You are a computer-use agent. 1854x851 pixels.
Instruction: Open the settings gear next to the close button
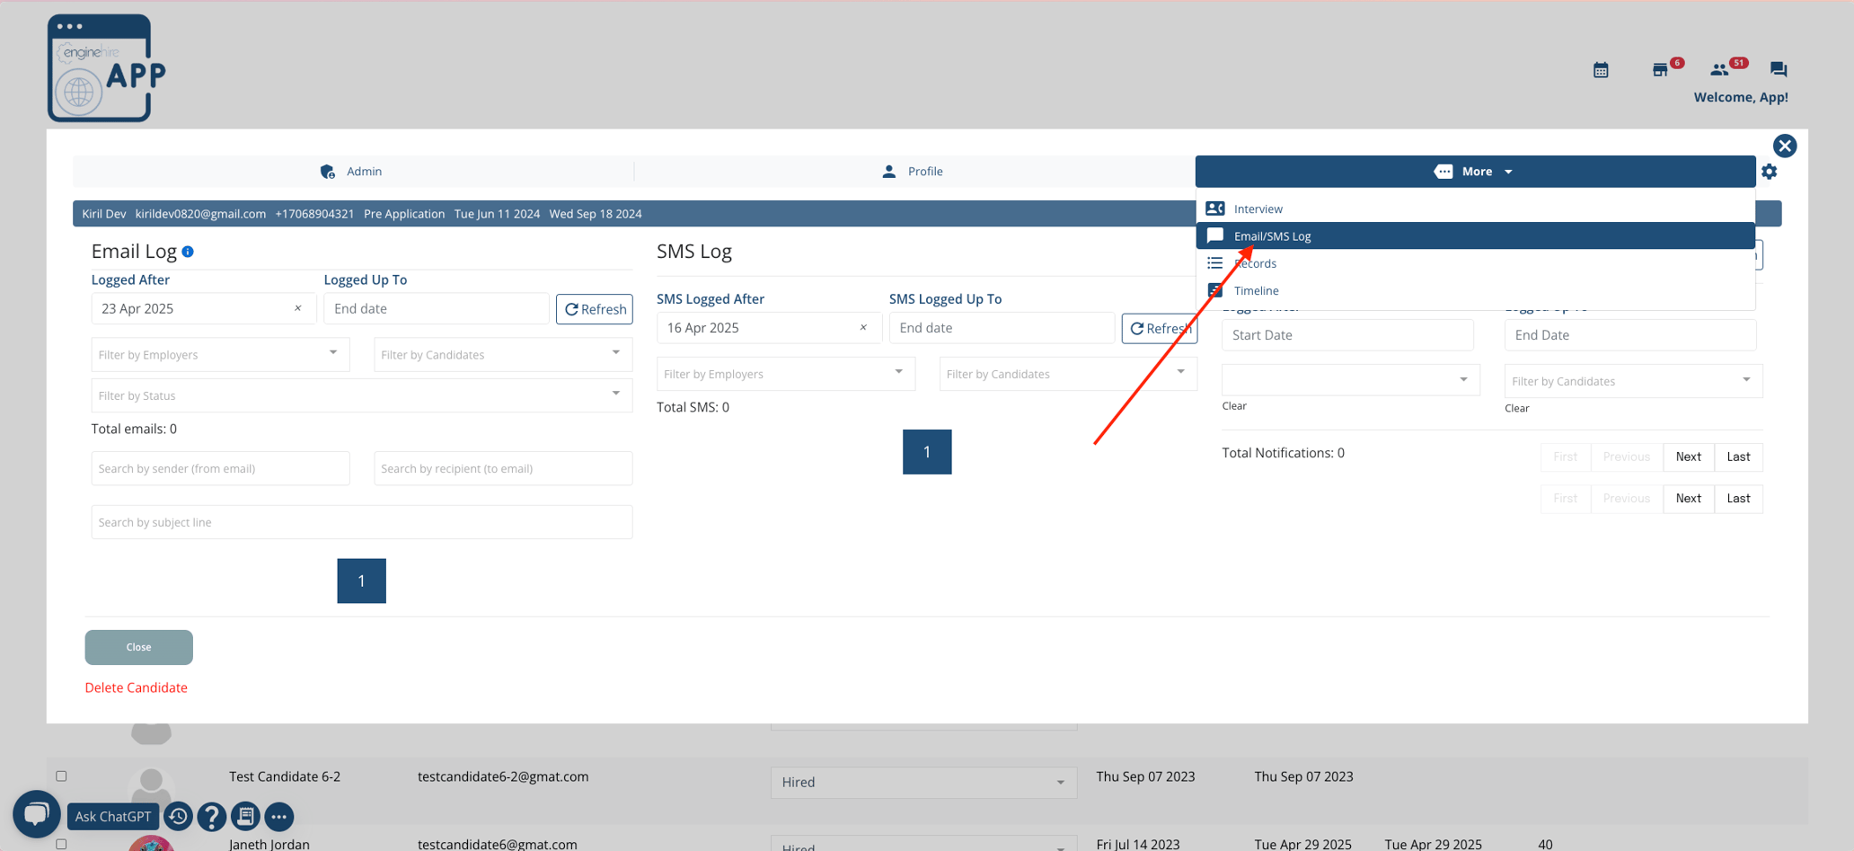coord(1769,171)
